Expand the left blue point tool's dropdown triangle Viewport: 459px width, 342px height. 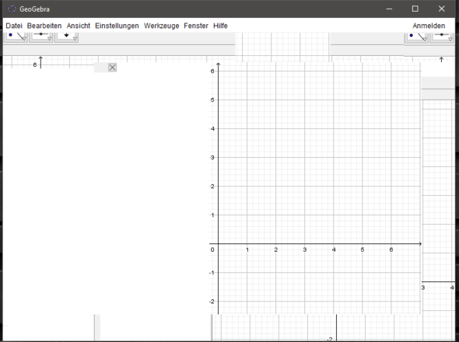(24, 39)
